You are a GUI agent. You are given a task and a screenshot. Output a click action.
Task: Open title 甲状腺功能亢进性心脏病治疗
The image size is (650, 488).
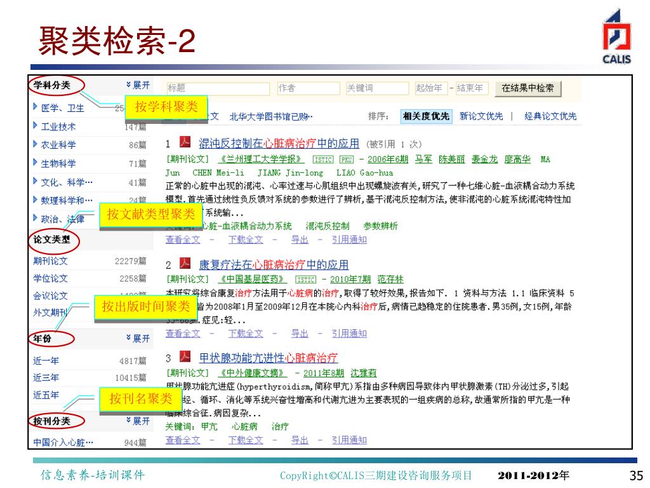[x=269, y=358]
